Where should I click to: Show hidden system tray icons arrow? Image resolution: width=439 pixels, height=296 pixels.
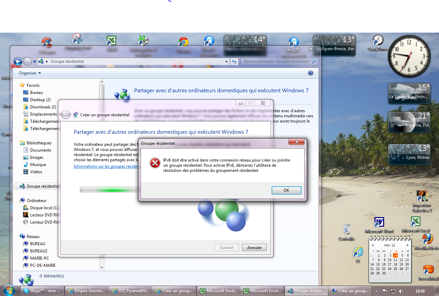point(377,291)
